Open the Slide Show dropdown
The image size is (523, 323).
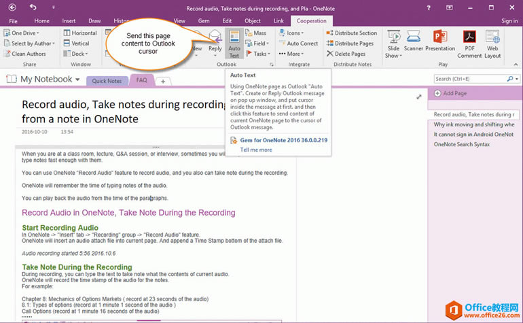tap(393, 44)
